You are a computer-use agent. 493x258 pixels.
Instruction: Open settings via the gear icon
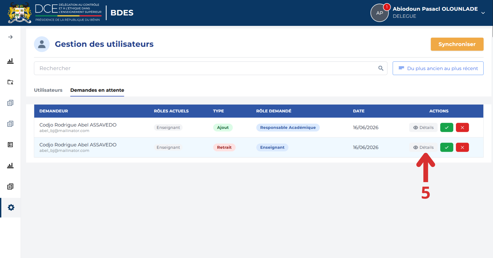click(11, 207)
